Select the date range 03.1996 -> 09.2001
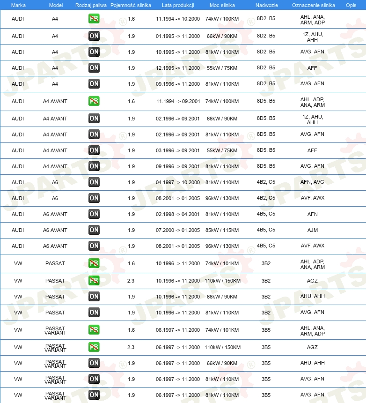The width and height of the screenshot is (366, 403). tap(177, 150)
